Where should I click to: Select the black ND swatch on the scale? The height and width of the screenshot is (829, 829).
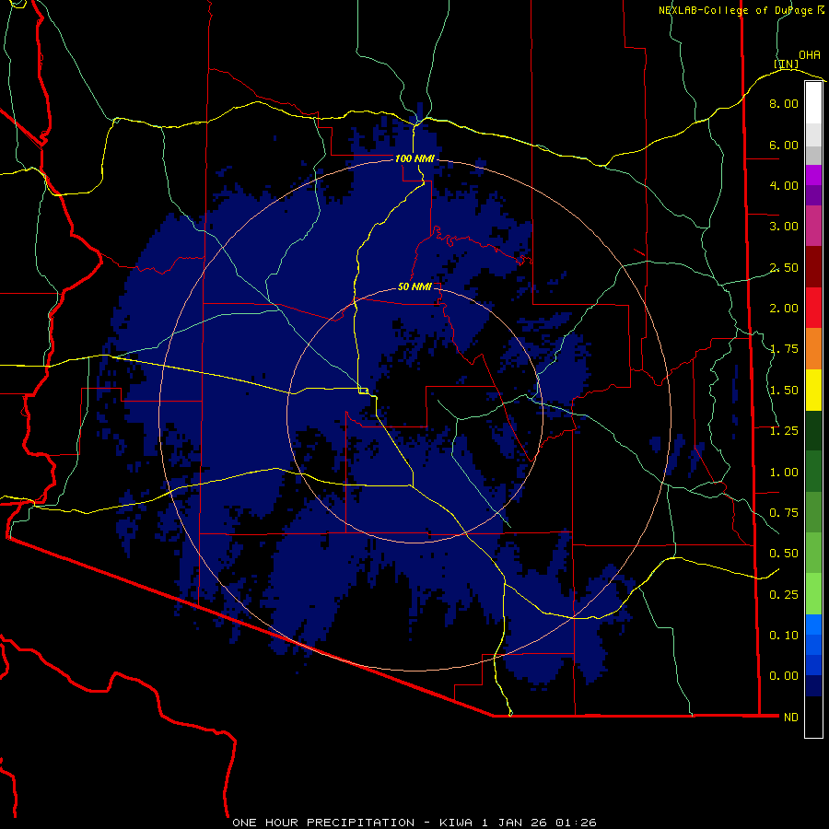click(813, 717)
